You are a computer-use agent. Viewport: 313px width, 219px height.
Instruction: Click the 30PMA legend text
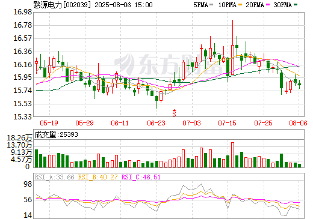click(x=283, y=5)
